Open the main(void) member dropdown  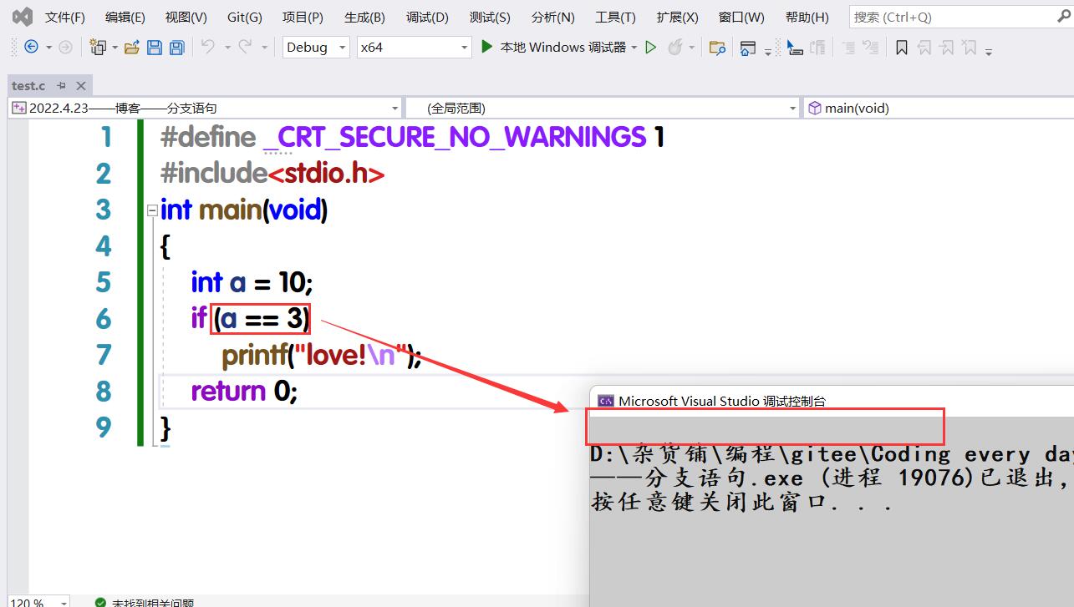pyautogui.click(x=939, y=108)
